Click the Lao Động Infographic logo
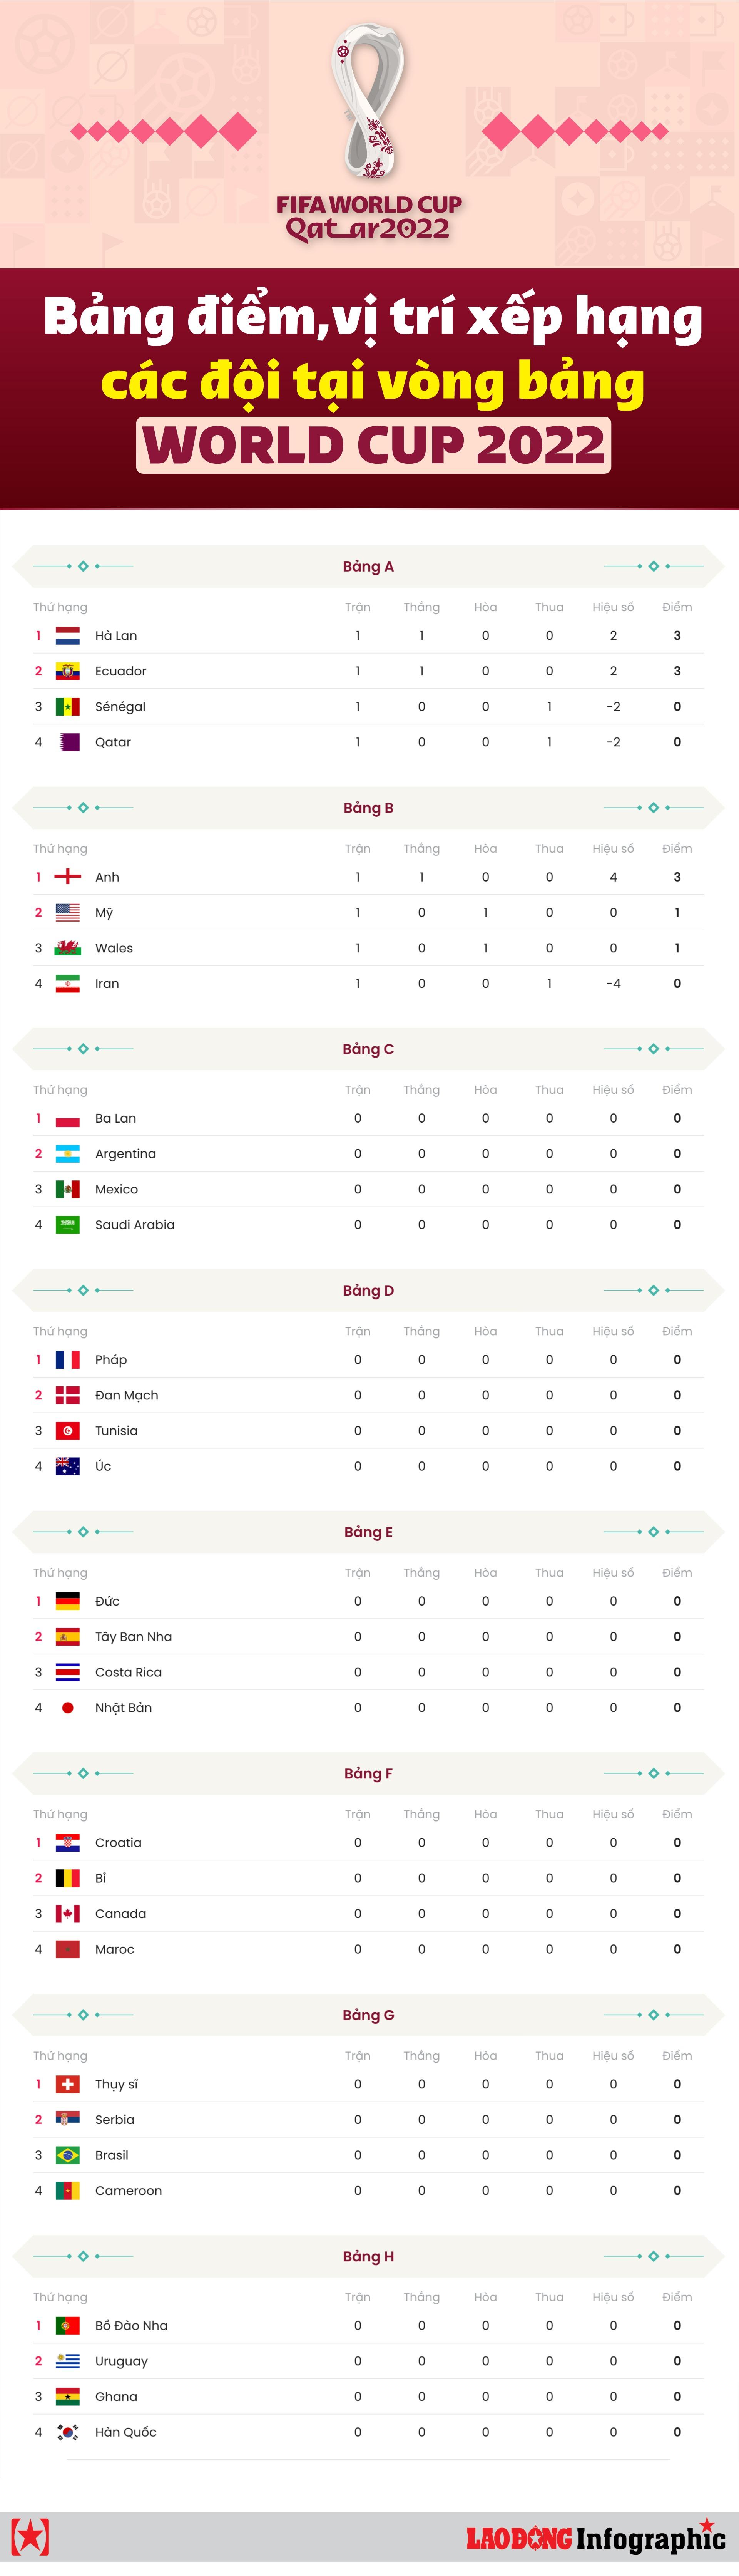 click(x=595, y=2537)
